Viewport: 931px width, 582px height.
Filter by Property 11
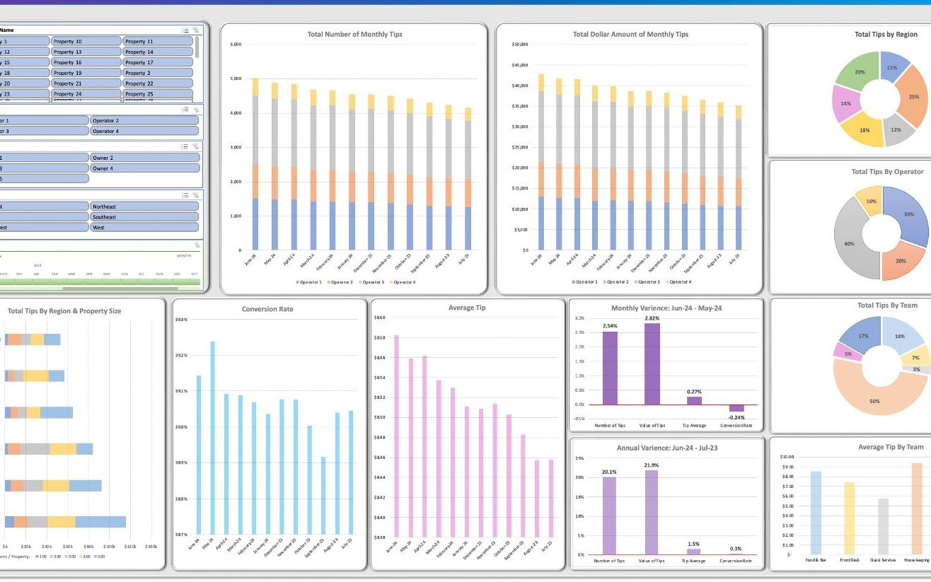(158, 42)
